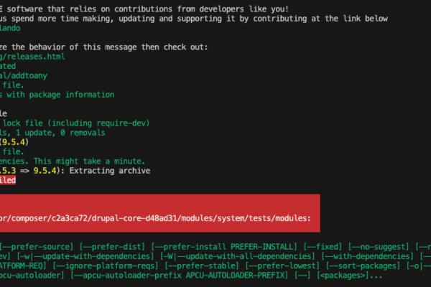Click the 'al/addtoany' package text

click(x=24, y=76)
